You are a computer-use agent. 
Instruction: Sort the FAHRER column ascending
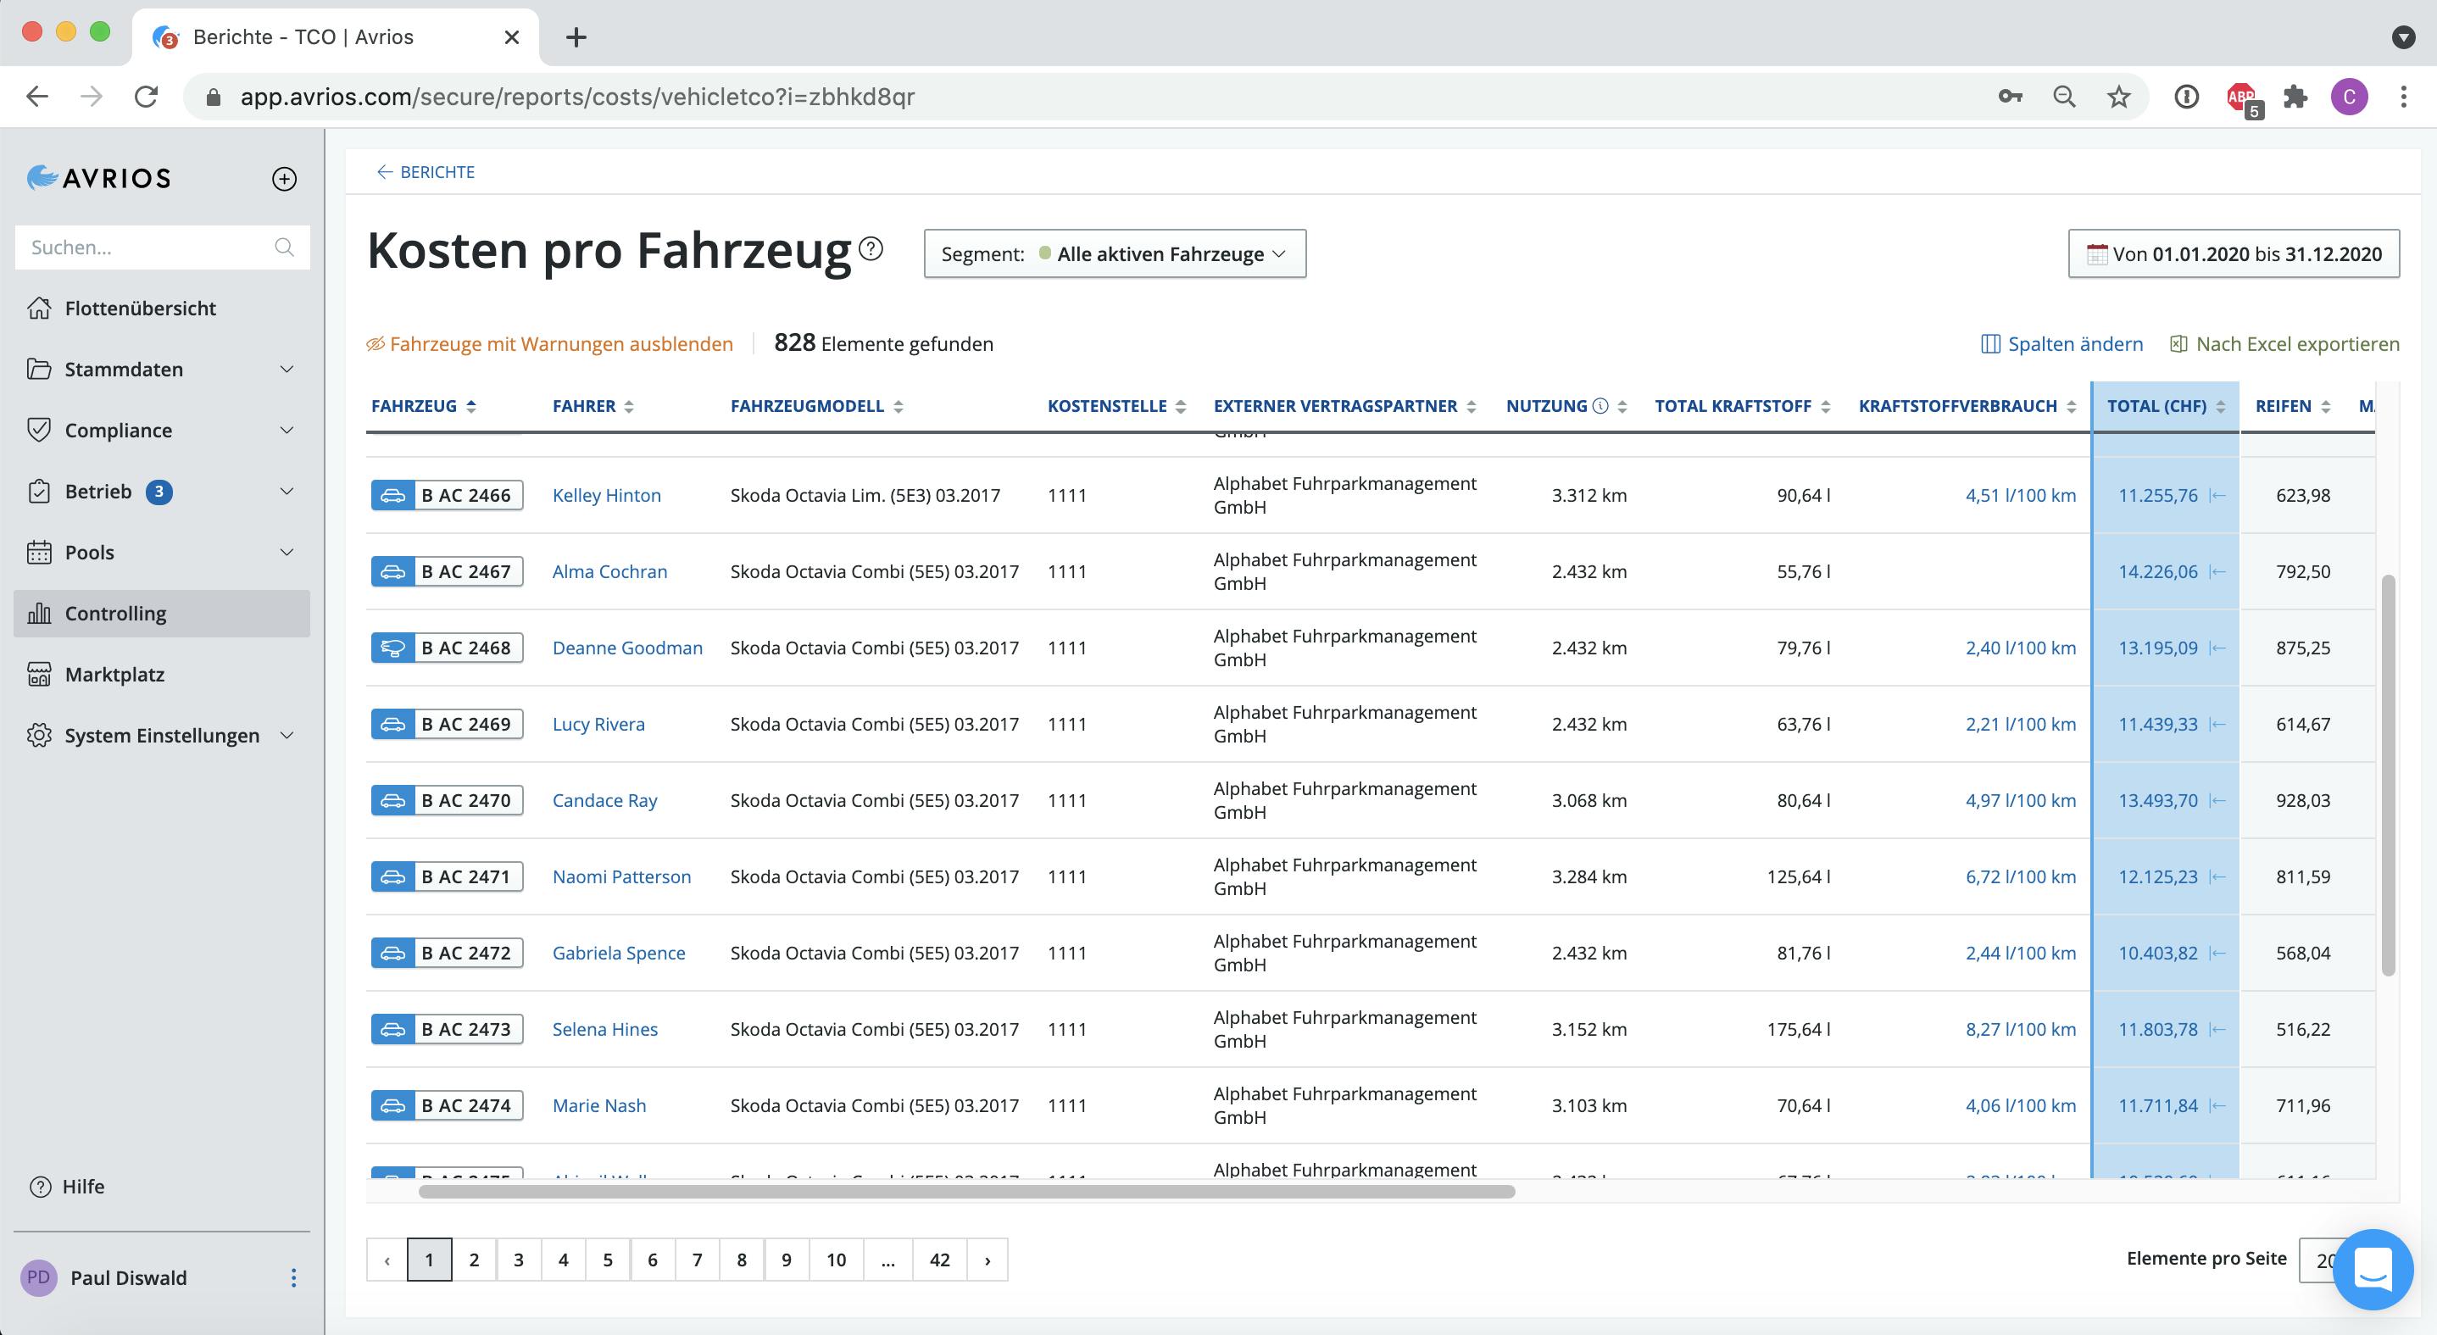(629, 405)
